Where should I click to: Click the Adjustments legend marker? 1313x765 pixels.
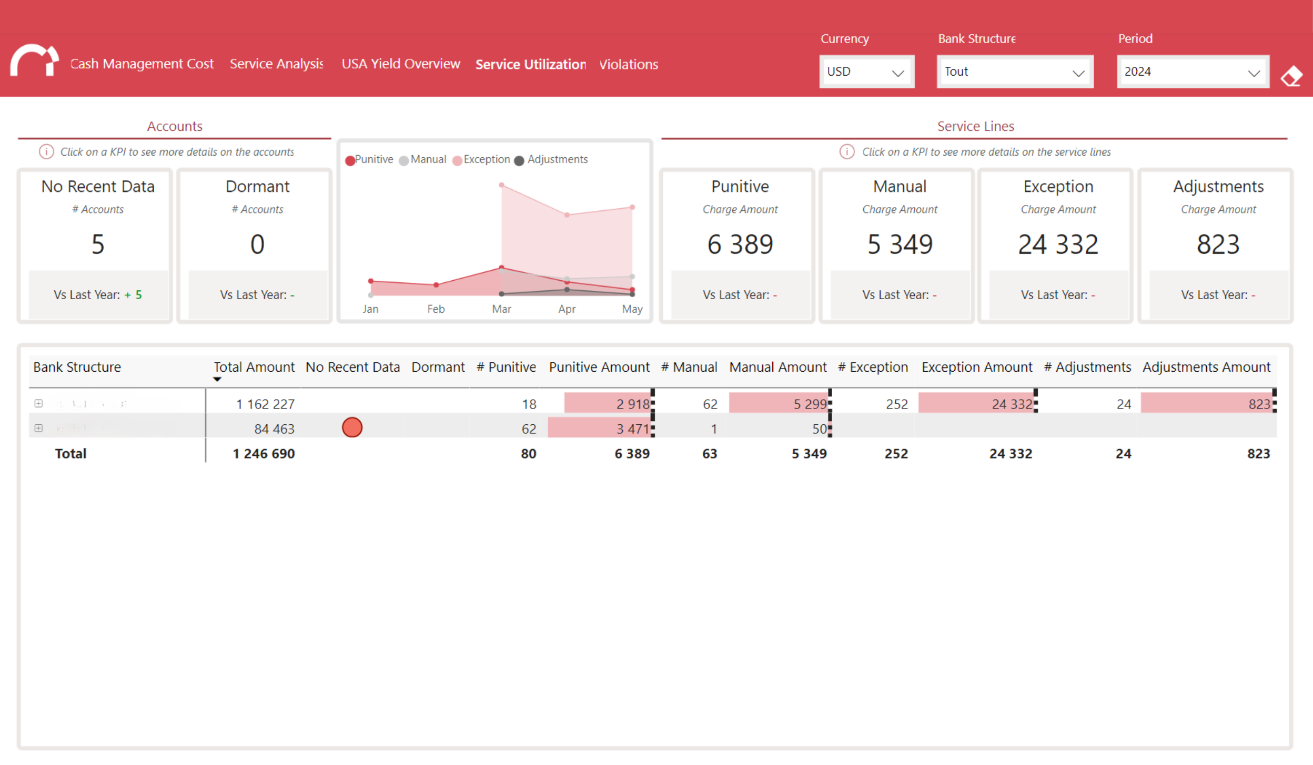519,160
